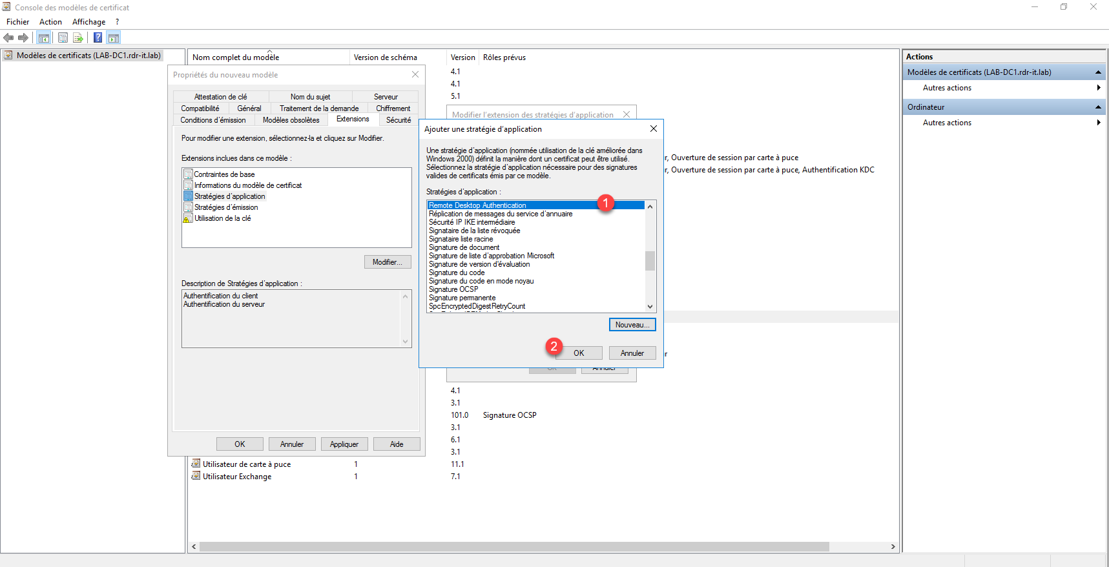Click OK in Ajouter une stratégie dialog
This screenshot has height=567, width=1109.
[x=579, y=353]
